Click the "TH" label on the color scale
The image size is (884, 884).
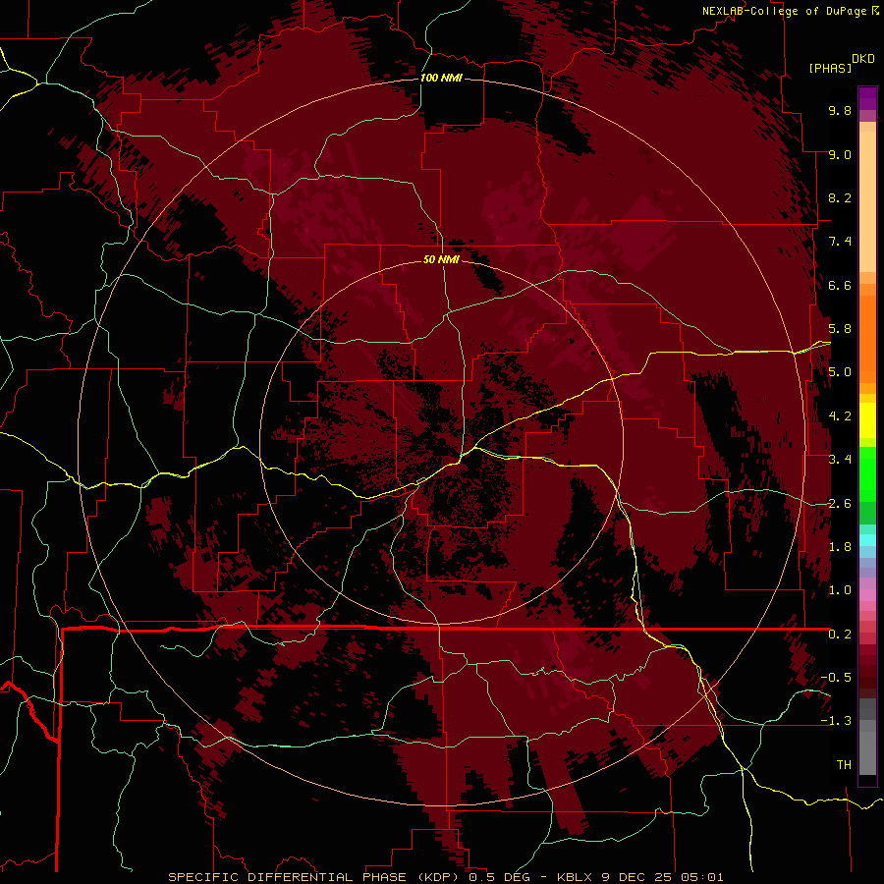click(844, 765)
